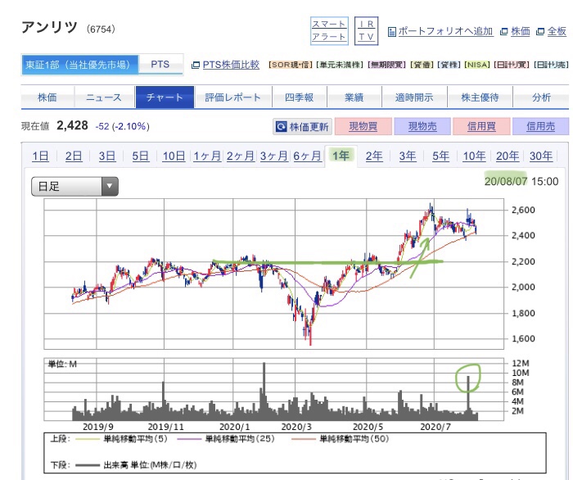Set chart period to 2日
The width and height of the screenshot is (573, 480).
coord(74,156)
